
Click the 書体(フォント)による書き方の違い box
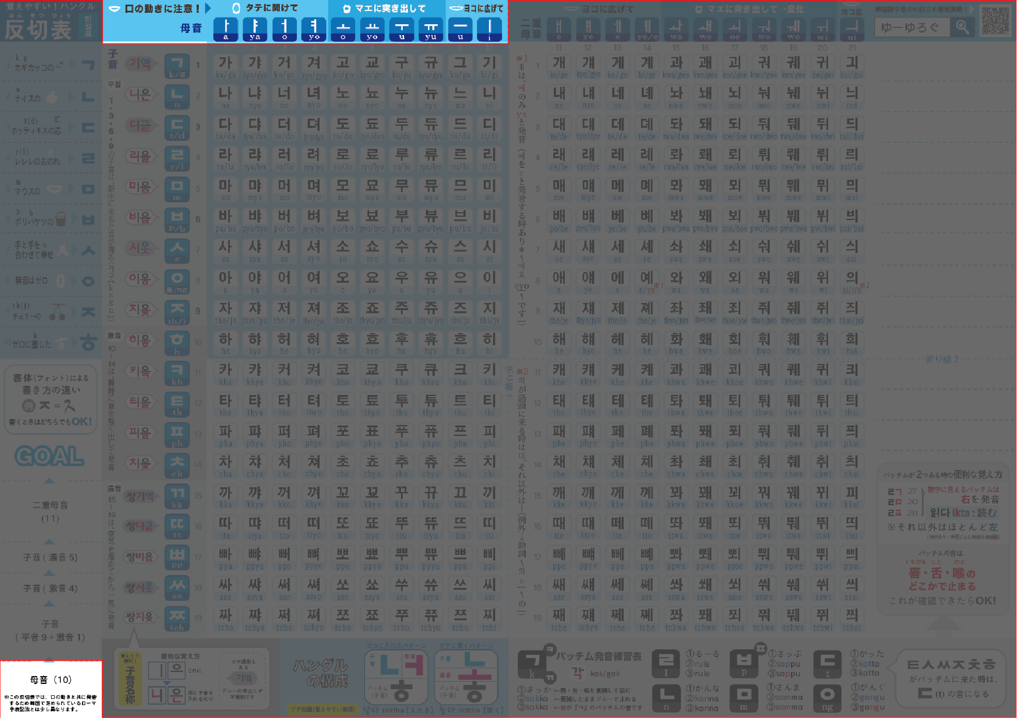[x=51, y=400]
